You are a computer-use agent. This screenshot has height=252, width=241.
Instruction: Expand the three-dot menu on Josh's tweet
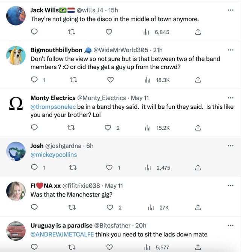231,146
